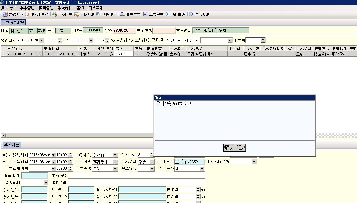This screenshot has width=357, height=203.
Task: Adjust the end time 23:59 spinner
Action: (x=108, y=40)
